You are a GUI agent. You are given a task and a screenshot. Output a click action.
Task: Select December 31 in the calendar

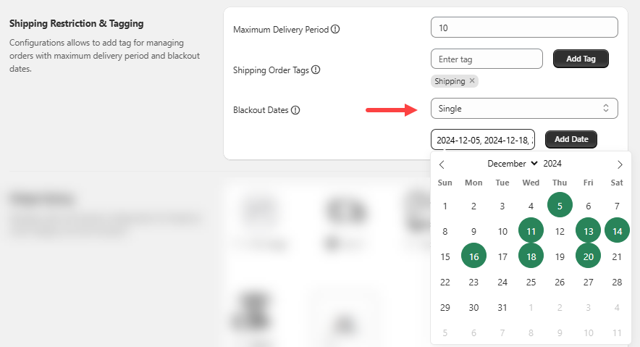coord(502,307)
